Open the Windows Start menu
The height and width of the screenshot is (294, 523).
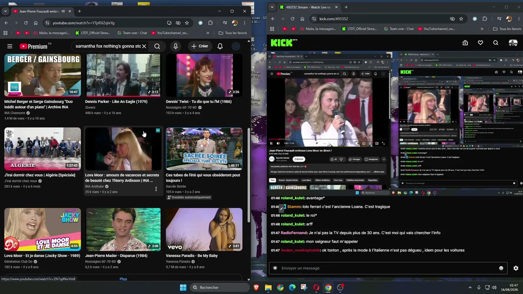tap(183, 287)
